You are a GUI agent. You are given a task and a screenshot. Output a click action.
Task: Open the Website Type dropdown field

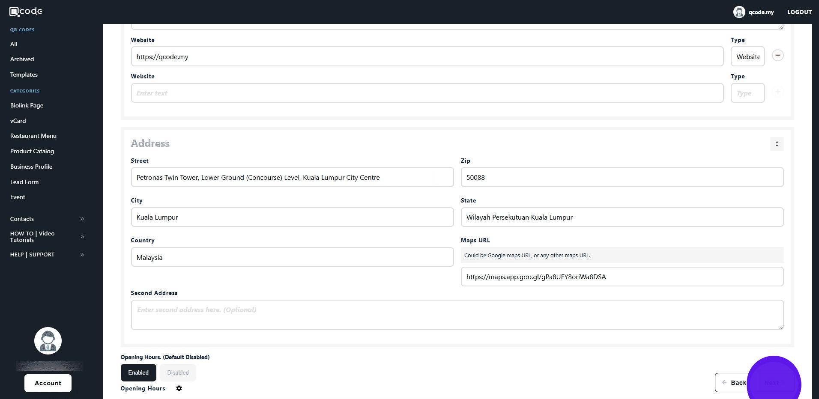coord(747,57)
